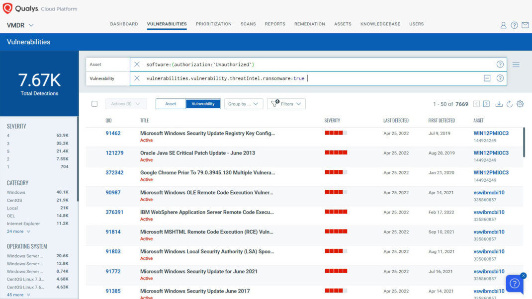This screenshot has width=532, height=299.
Task: Open the Prioritization tab
Action: coord(213,24)
